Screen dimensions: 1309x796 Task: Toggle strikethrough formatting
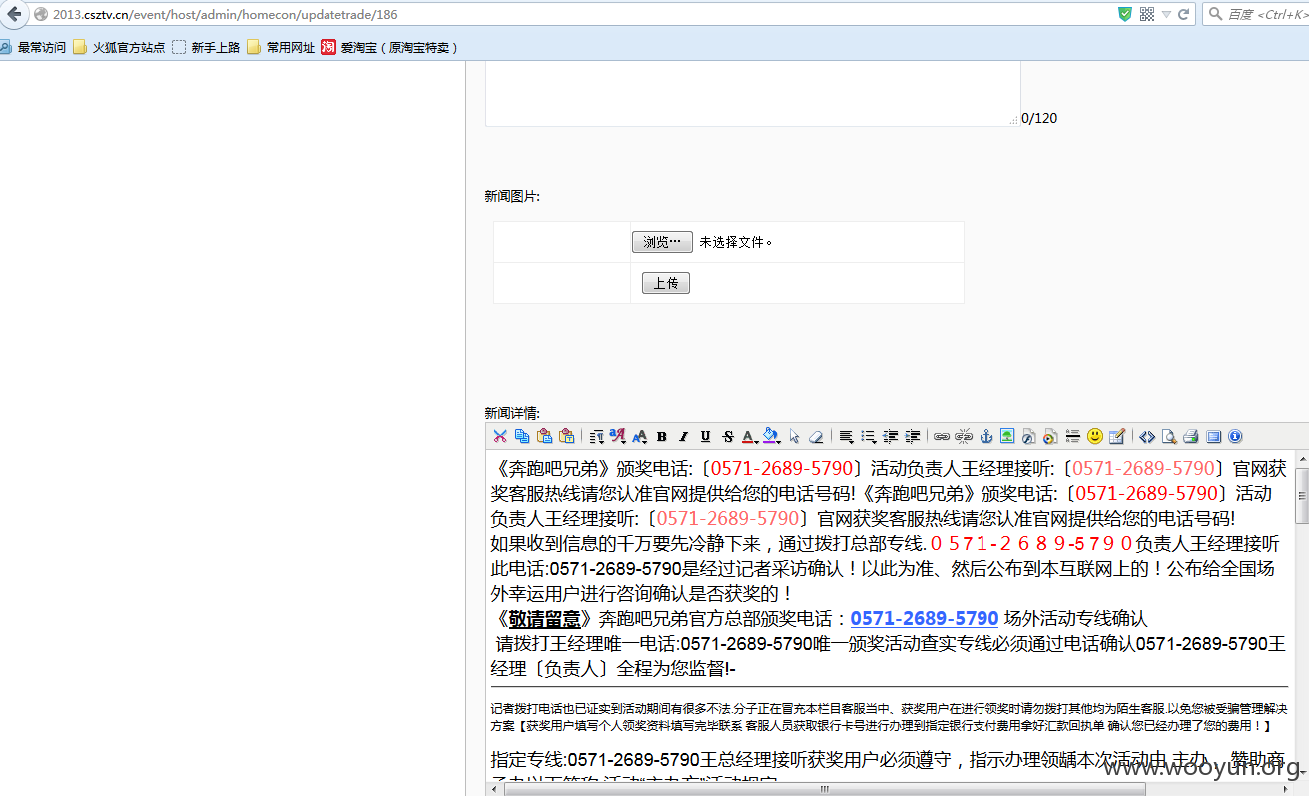pyautogui.click(x=727, y=436)
